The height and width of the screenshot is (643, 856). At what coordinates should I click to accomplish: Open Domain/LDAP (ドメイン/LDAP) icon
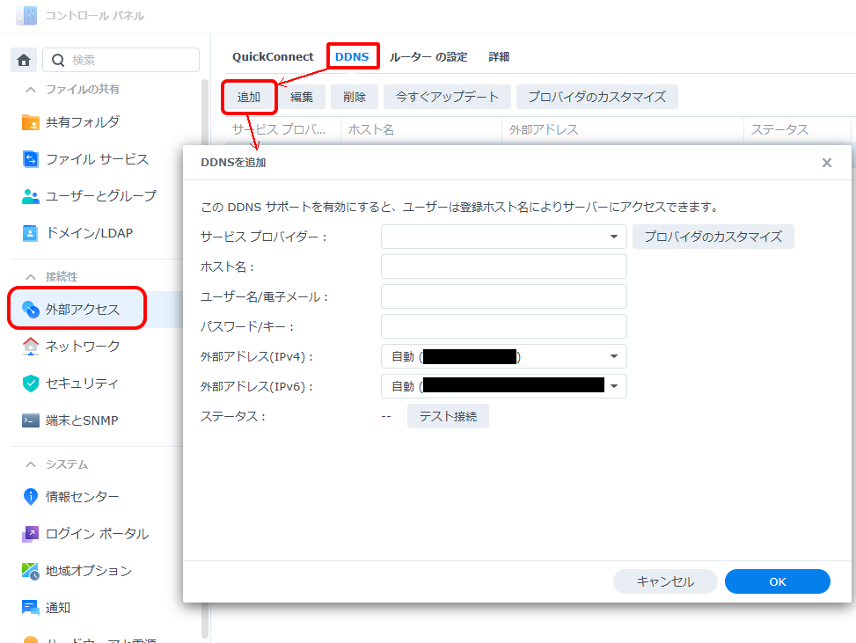point(31,233)
